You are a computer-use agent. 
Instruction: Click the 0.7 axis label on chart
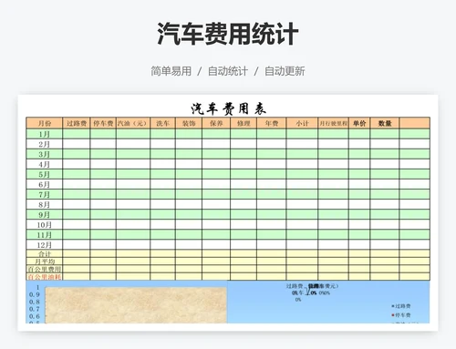pyautogui.click(x=35, y=309)
